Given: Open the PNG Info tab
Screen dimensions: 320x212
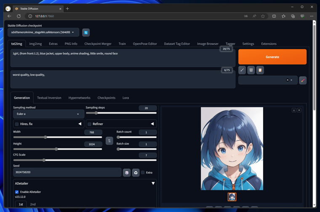Looking at the screenshot, I should (x=71, y=44).
